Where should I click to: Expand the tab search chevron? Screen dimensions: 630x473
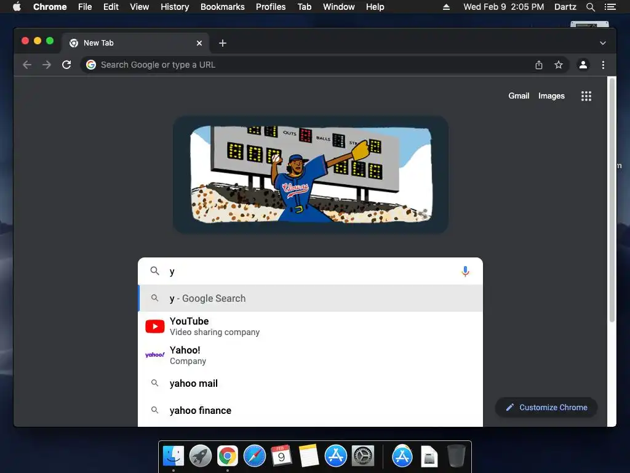point(603,43)
